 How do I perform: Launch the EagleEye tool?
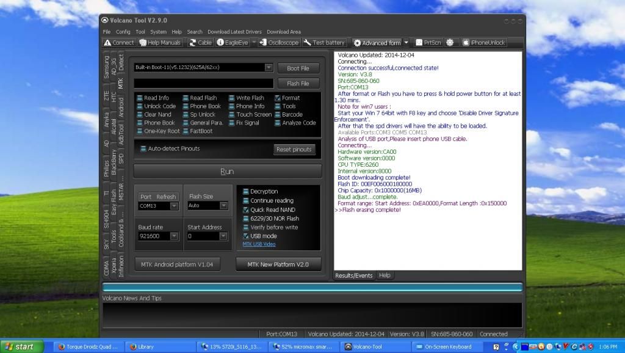tap(232, 43)
